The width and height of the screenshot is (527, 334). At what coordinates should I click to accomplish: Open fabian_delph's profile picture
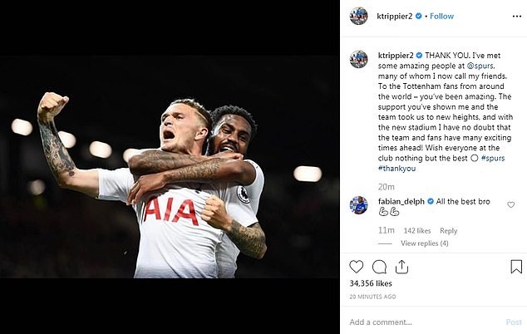[x=358, y=205]
